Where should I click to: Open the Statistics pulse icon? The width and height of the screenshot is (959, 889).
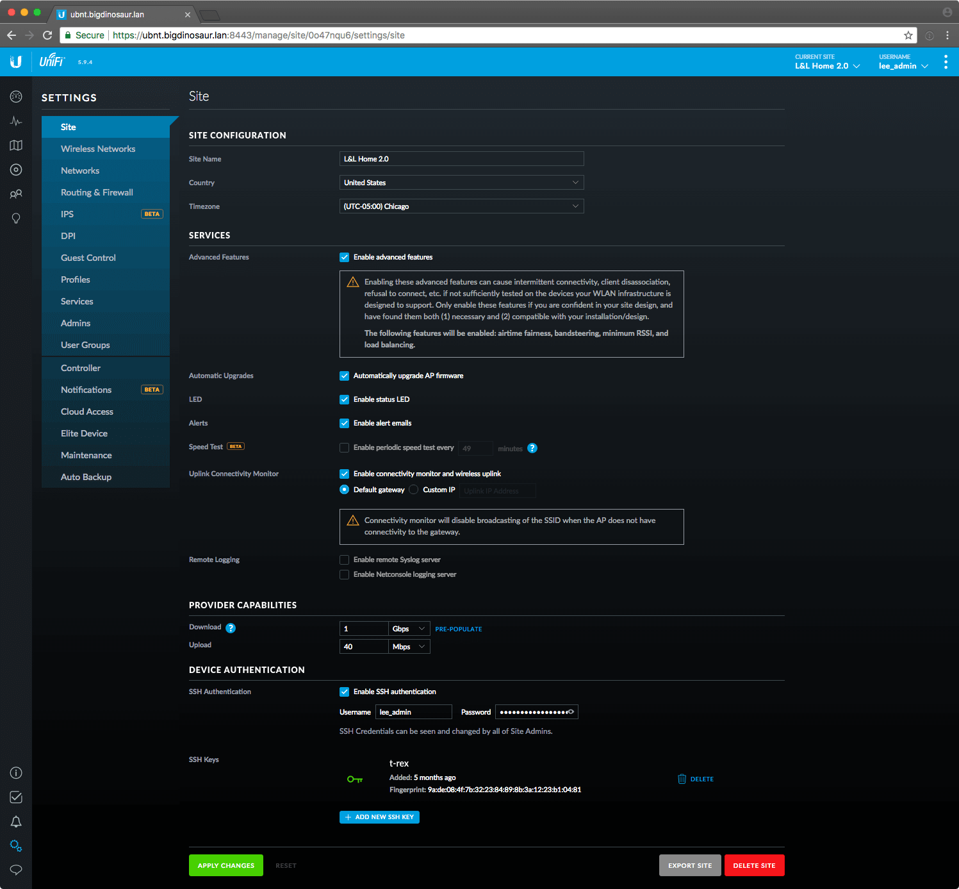pos(16,121)
